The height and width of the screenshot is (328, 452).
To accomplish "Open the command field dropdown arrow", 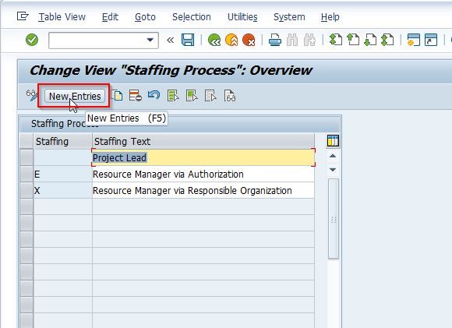I will (x=150, y=40).
